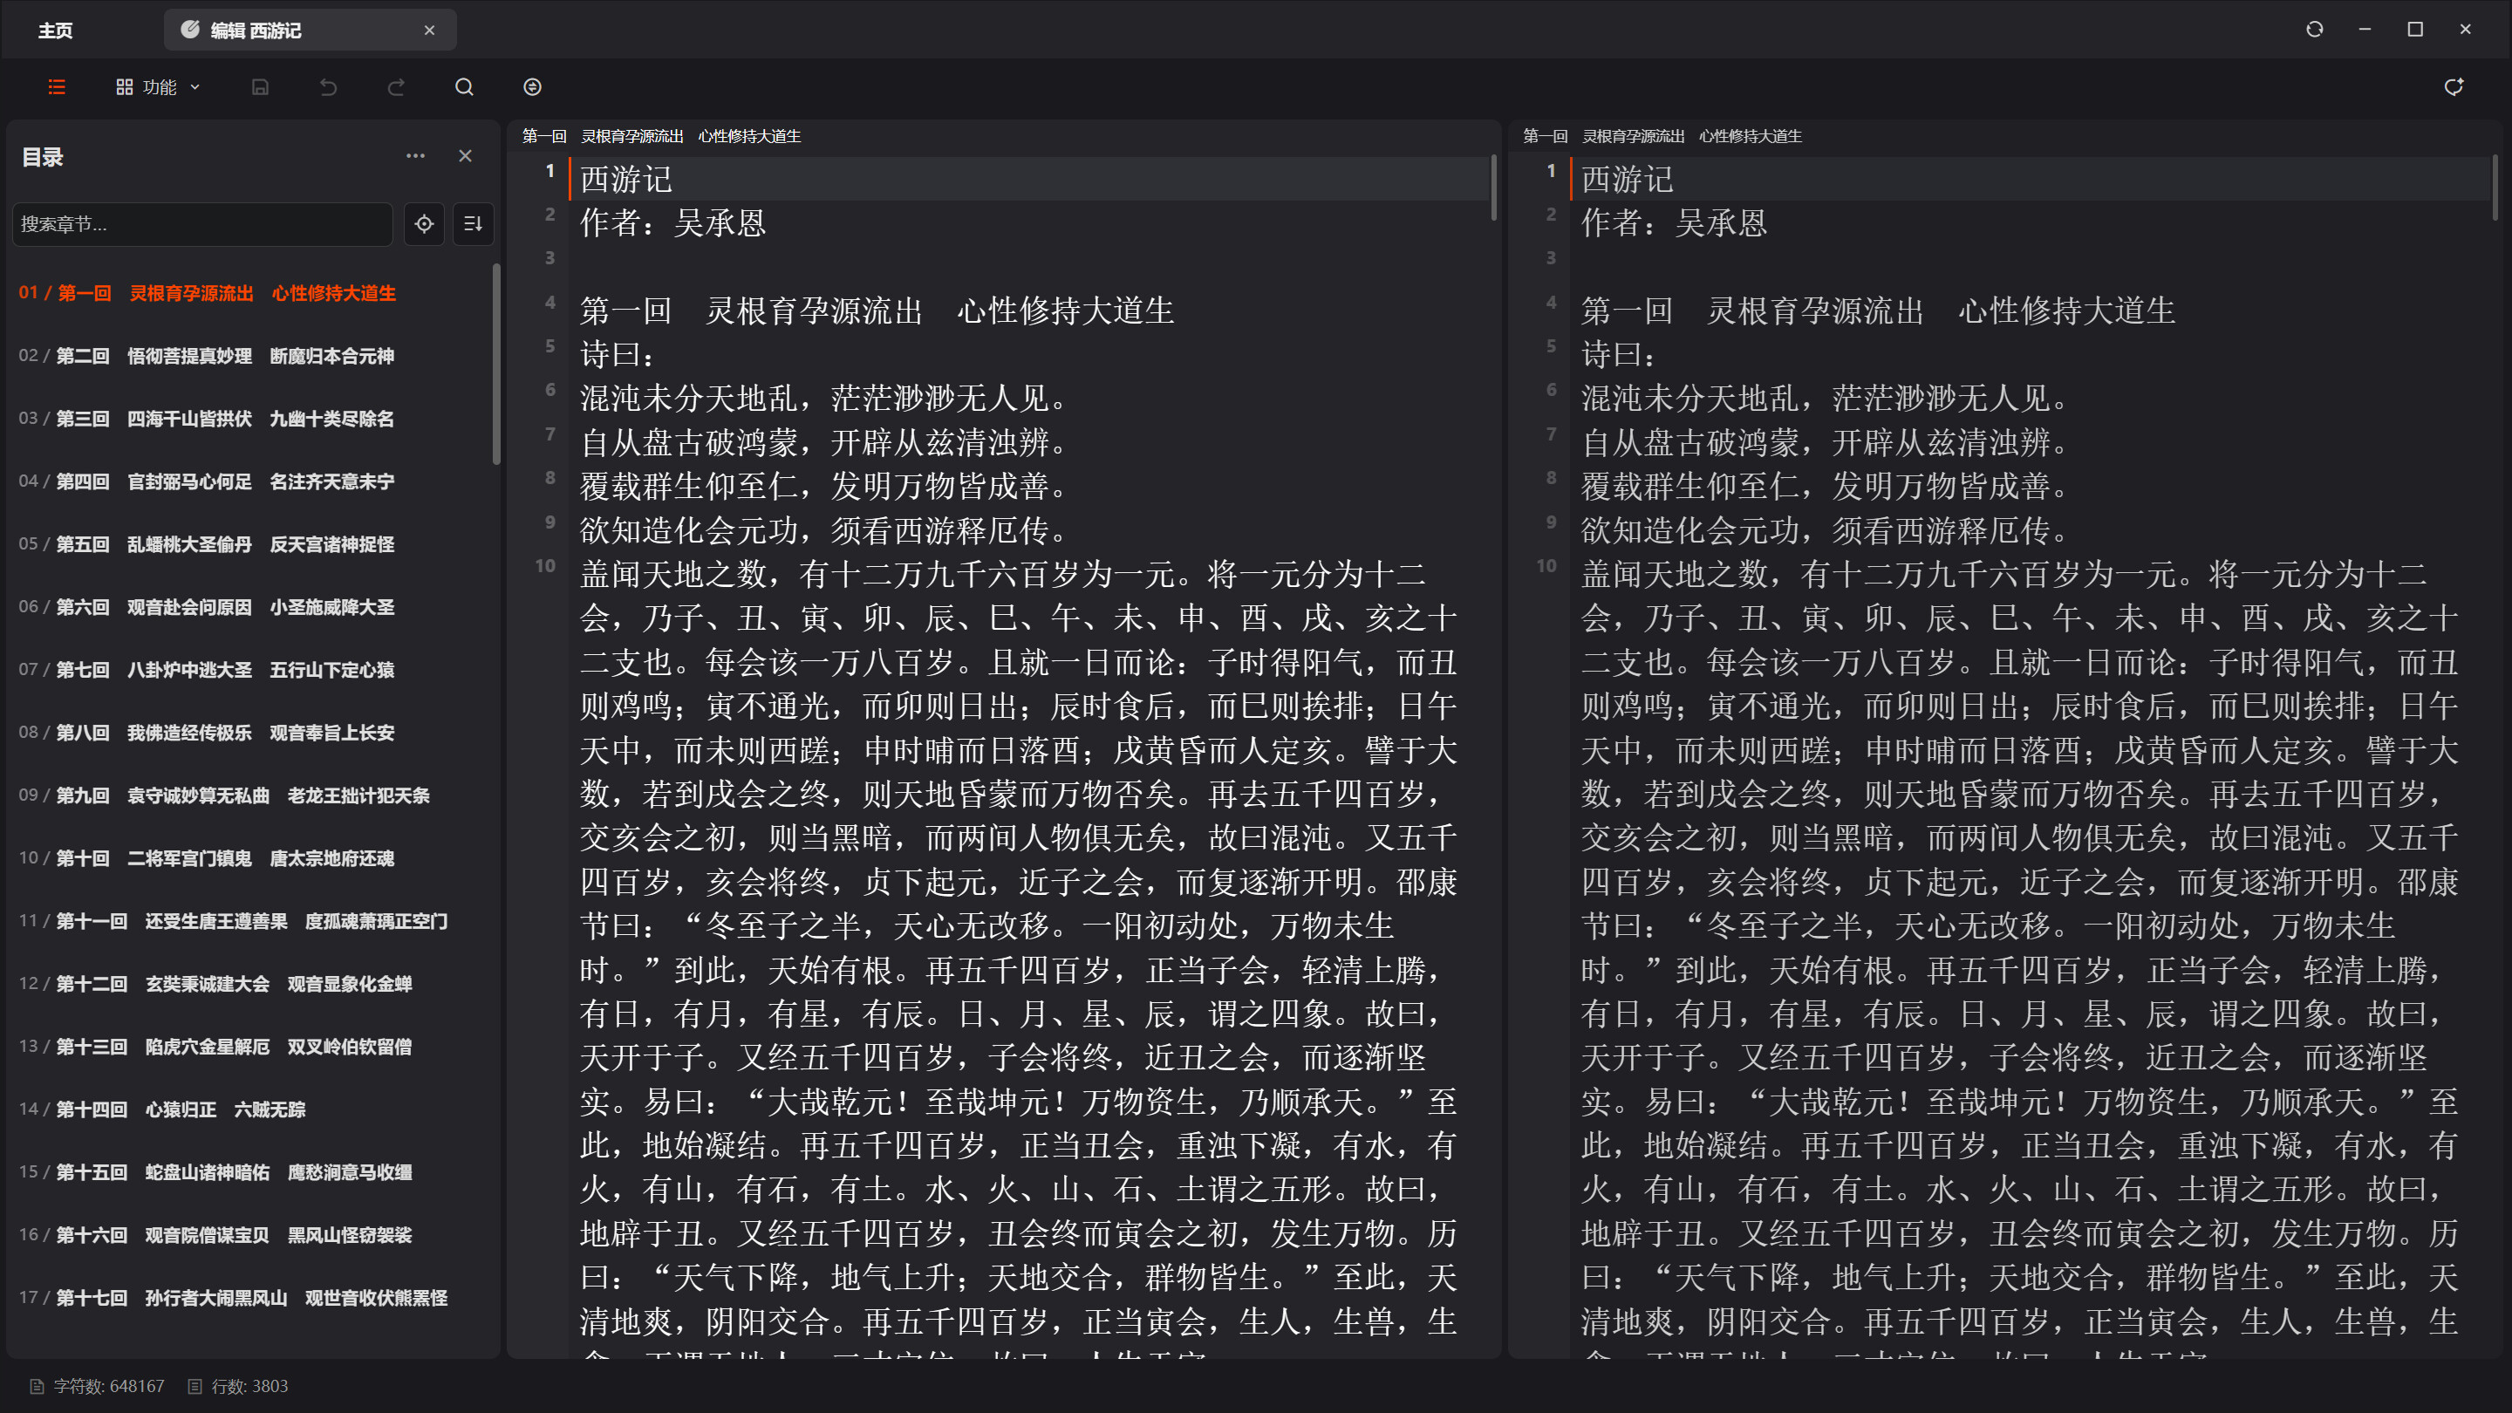
Task: Click line 1 西游记 in left editor
Action: [626, 180]
